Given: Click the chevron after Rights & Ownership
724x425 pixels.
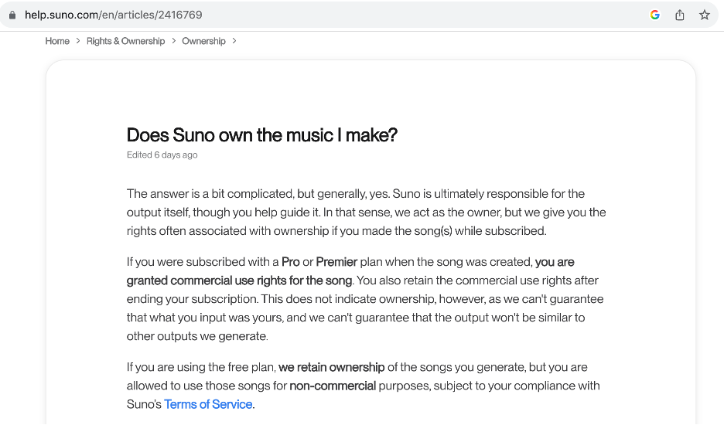Looking at the screenshot, I should pos(174,41).
